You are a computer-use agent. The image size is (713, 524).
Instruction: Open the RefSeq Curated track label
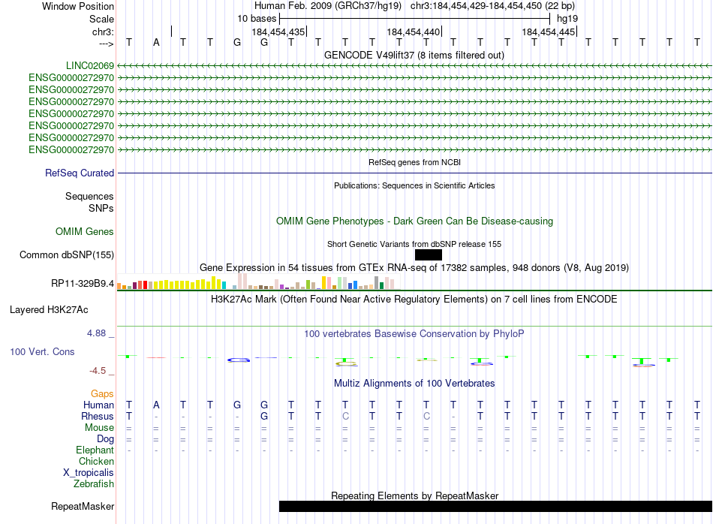(x=80, y=173)
